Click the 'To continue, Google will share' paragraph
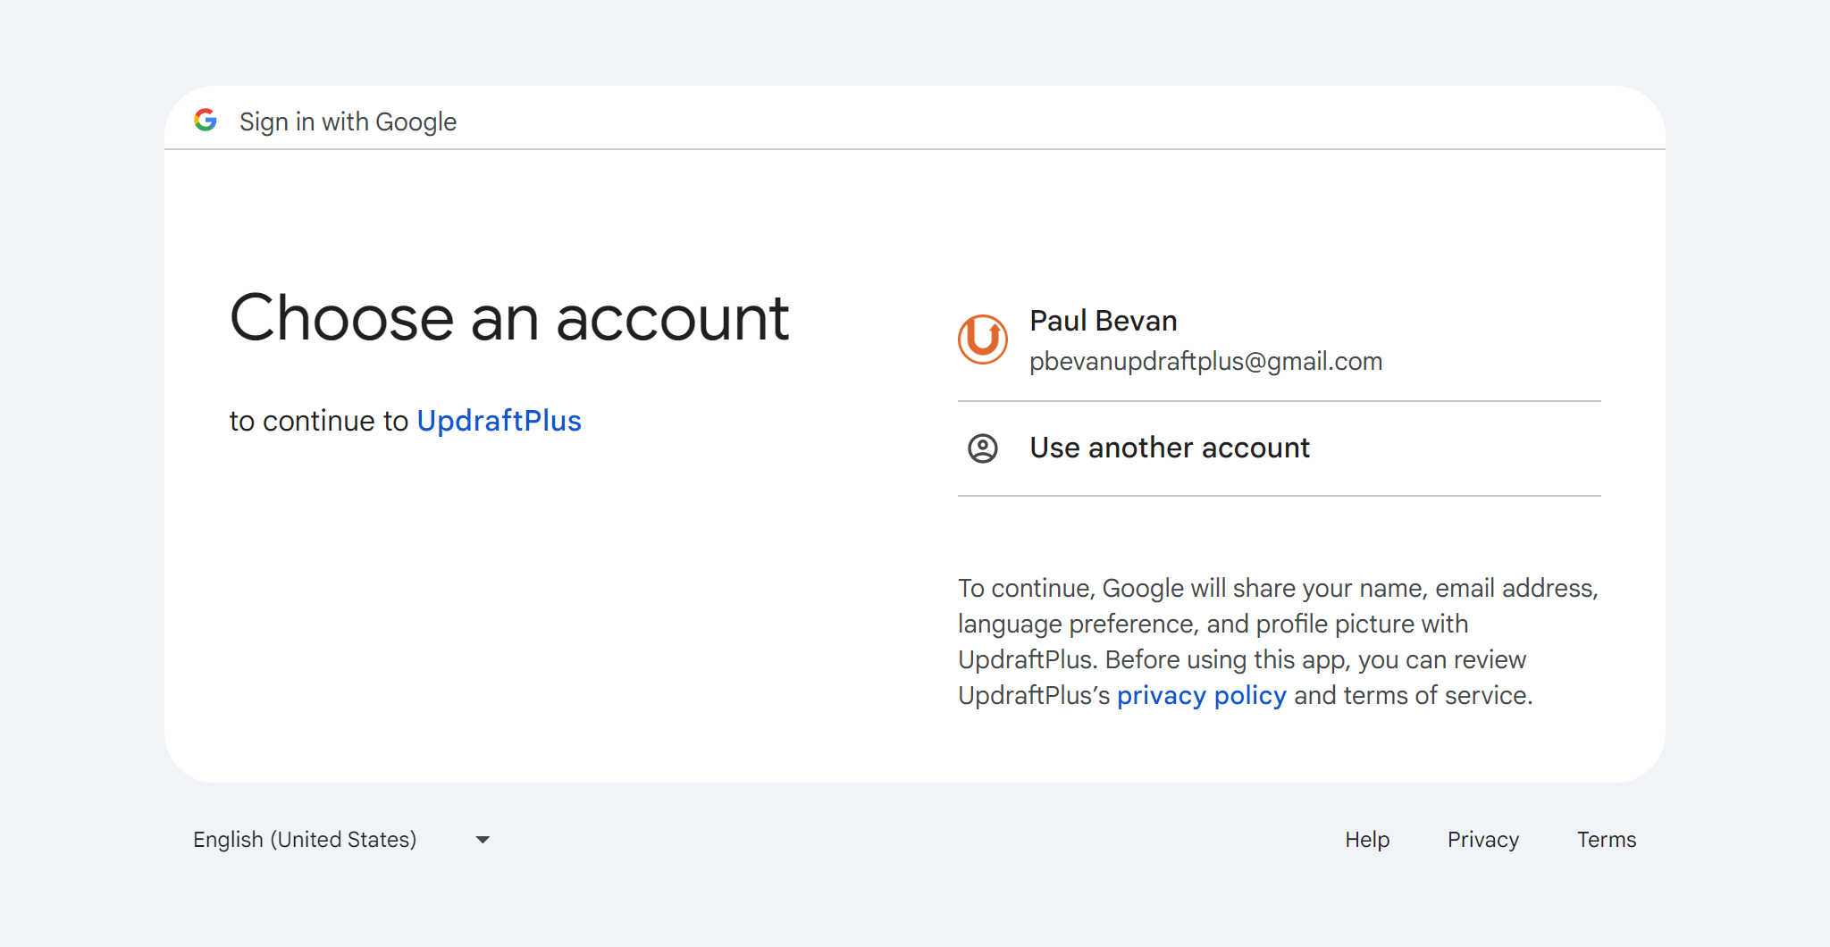The image size is (1830, 947). click(x=1278, y=588)
